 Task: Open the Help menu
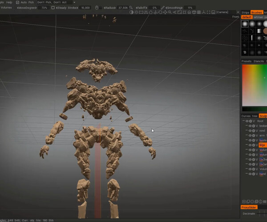coord(9,2)
